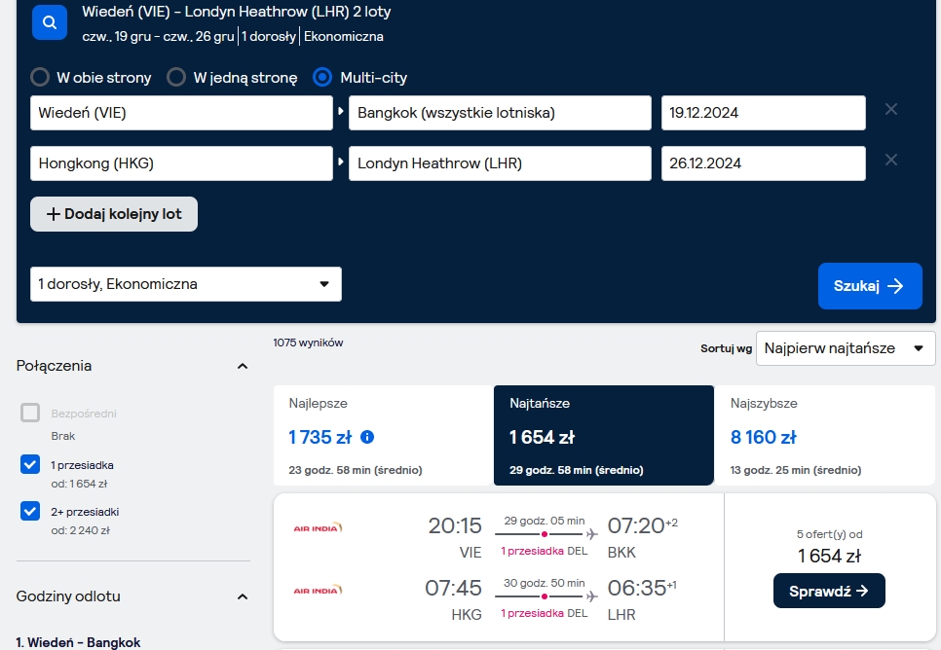Select the W jedną stronę radio option
941x650 pixels.
click(176, 77)
